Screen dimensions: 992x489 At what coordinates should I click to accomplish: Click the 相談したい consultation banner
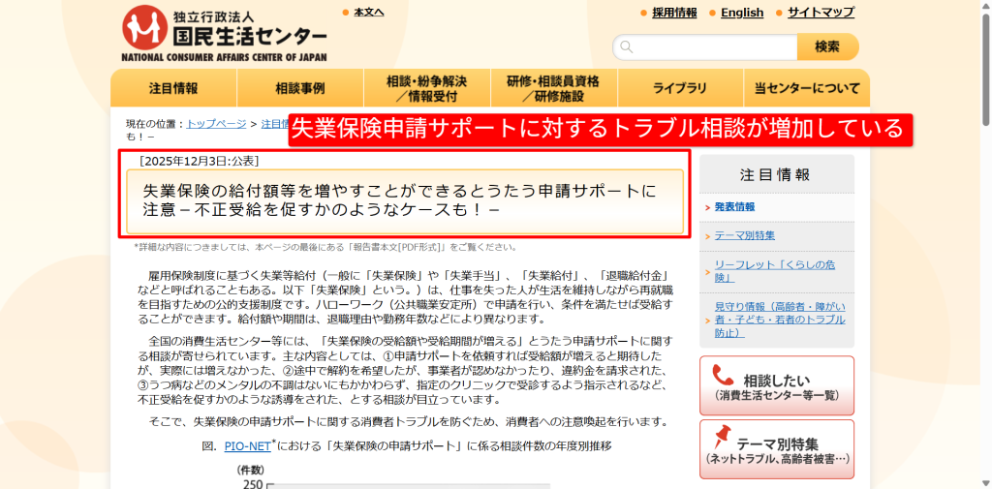coord(776,386)
